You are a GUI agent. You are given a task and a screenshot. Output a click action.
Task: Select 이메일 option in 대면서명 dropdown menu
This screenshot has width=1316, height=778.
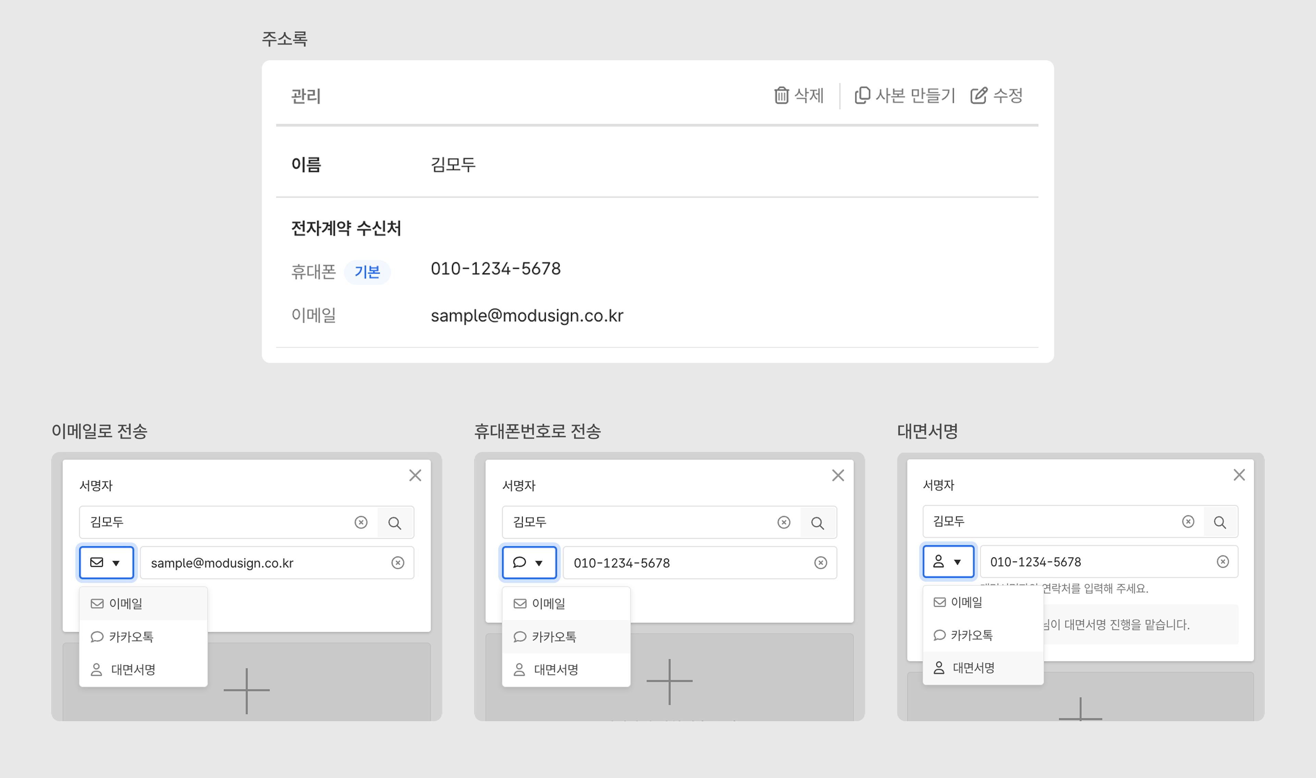tap(966, 602)
